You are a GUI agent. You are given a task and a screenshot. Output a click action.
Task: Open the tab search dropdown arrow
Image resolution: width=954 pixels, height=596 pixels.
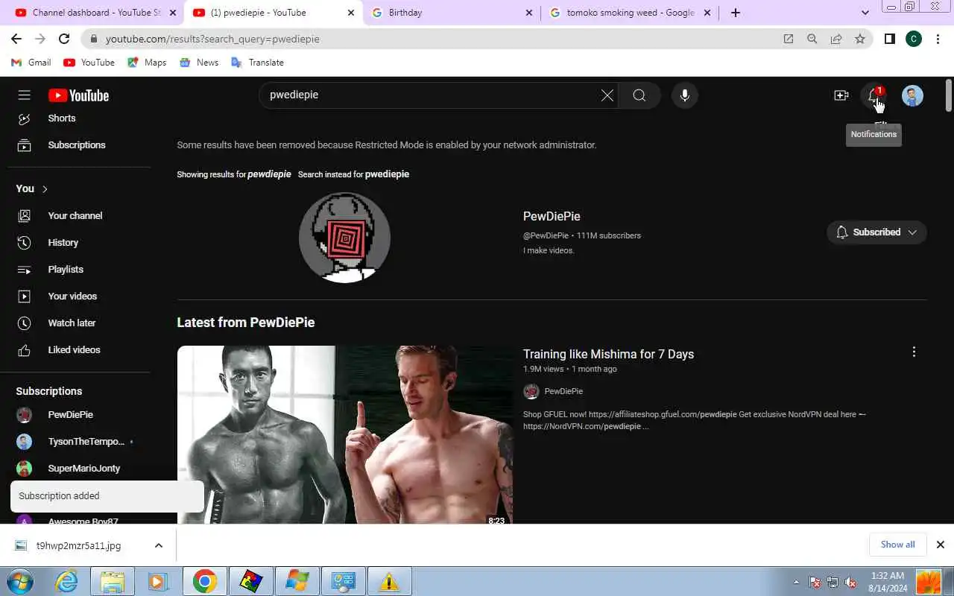click(865, 13)
